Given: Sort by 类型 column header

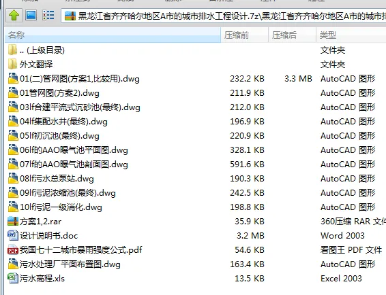Looking at the screenshot, I should (351, 35).
